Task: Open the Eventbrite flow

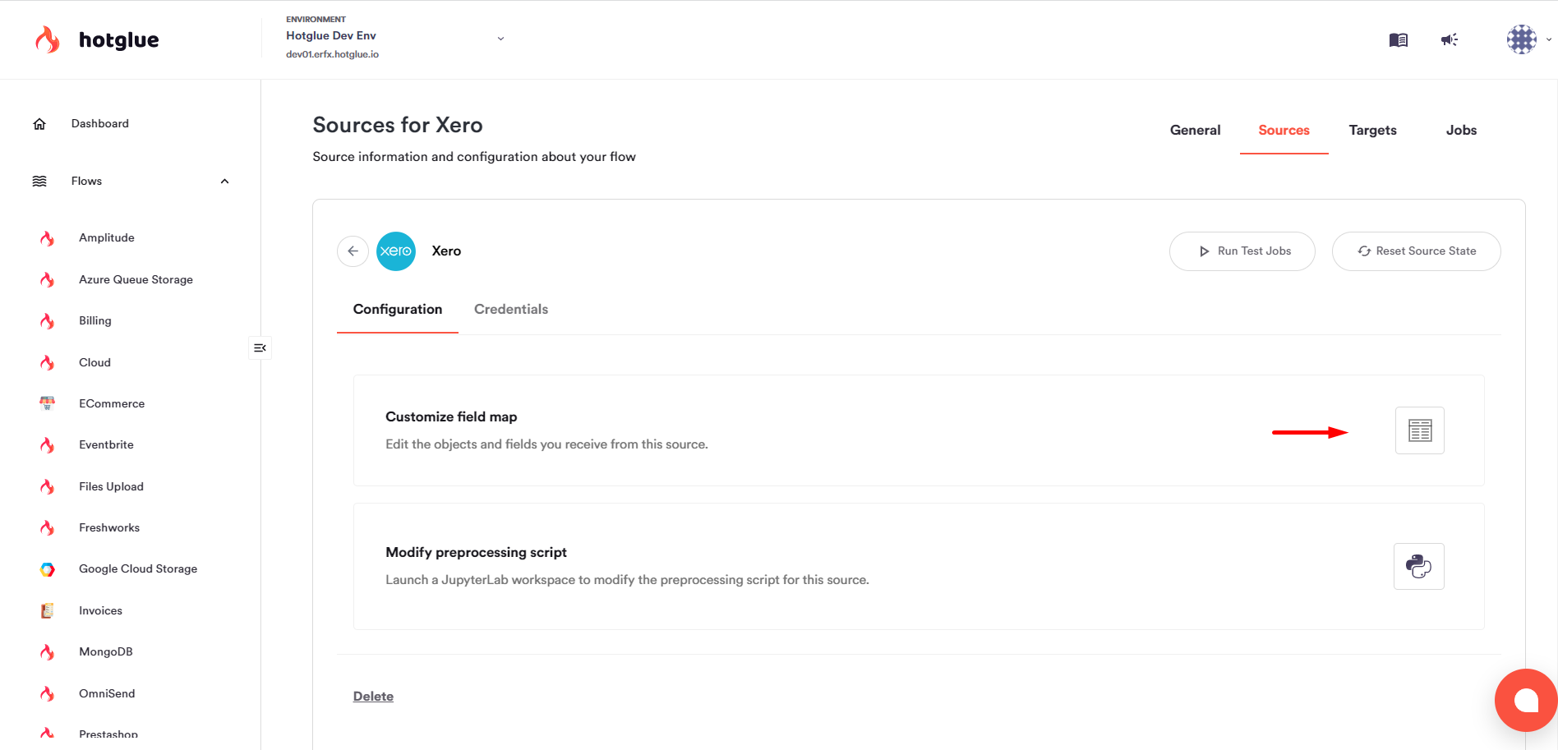Action: pos(106,444)
